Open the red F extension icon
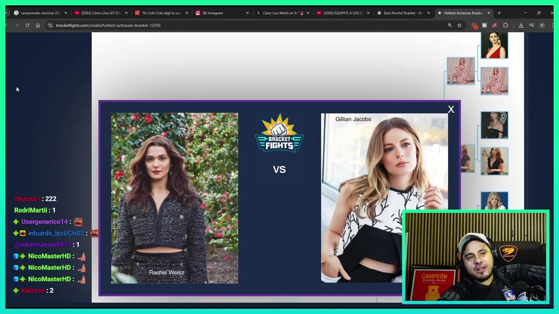This screenshot has width=559, height=314. 495,25
